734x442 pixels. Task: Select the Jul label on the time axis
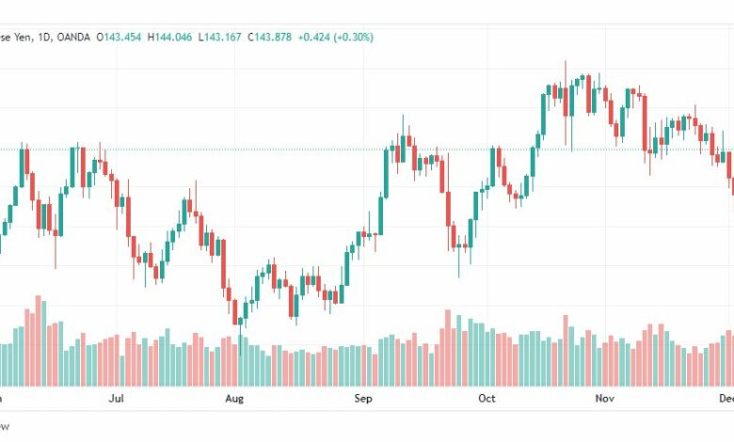[116, 399]
